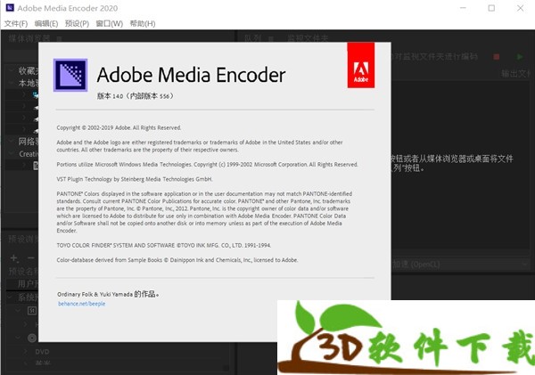The image size is (535, 375).
Task: Minimize the Media Encoder window
Action: click(x=463, y=8)
